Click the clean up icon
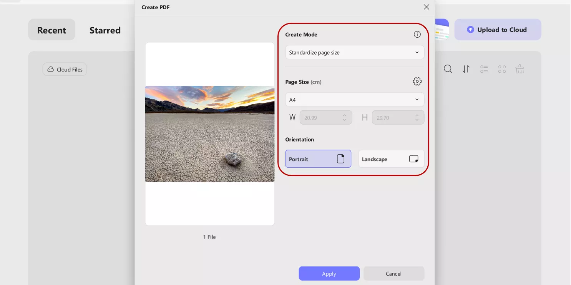 click(520, 69)
